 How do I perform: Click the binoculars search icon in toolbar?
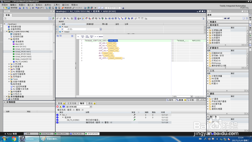click(x=123, y=8)
